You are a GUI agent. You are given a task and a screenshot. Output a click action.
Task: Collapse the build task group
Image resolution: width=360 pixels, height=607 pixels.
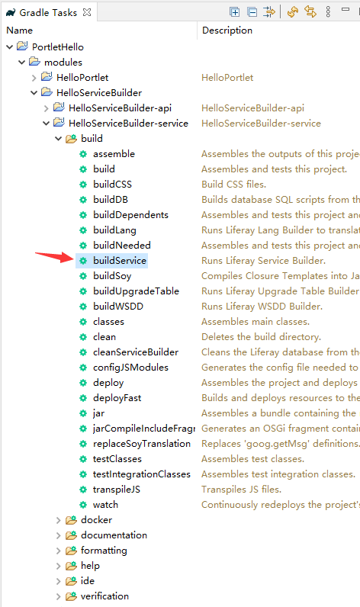tap(59, 139)
